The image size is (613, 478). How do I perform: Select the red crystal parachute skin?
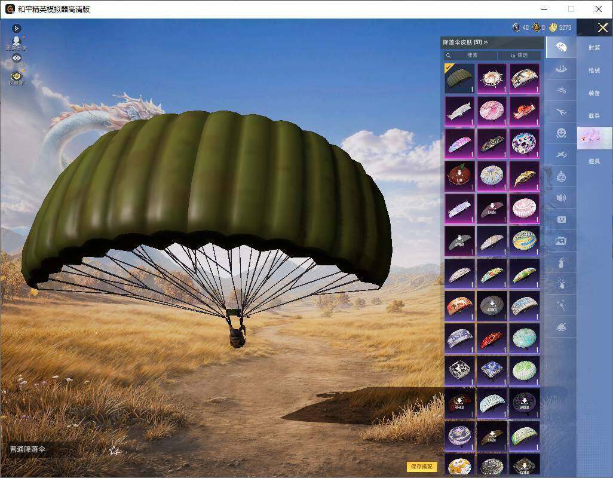coord(492,338)
